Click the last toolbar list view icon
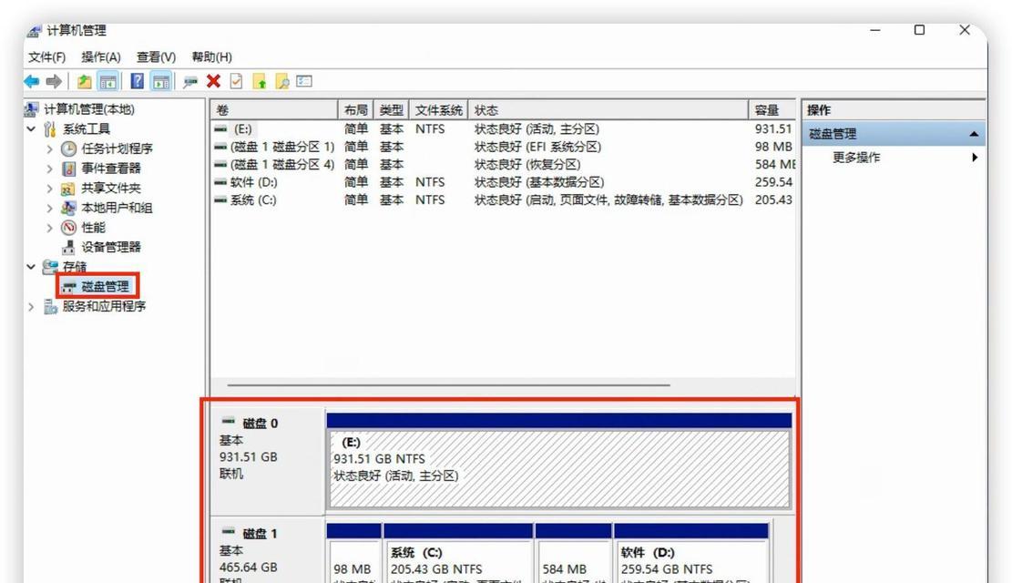This screenshot has width=1012, height=583. click(x=304, y=81)
